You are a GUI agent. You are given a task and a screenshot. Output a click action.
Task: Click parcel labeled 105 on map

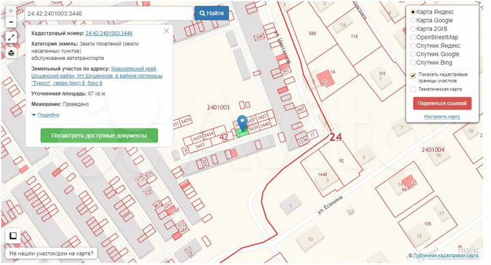[x=428, y=223]
